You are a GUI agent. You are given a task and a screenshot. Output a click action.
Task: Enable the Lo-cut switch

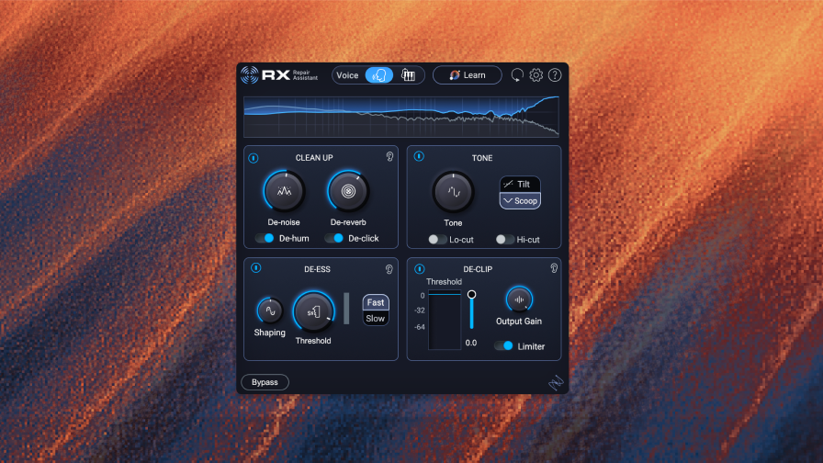[438, 240]
